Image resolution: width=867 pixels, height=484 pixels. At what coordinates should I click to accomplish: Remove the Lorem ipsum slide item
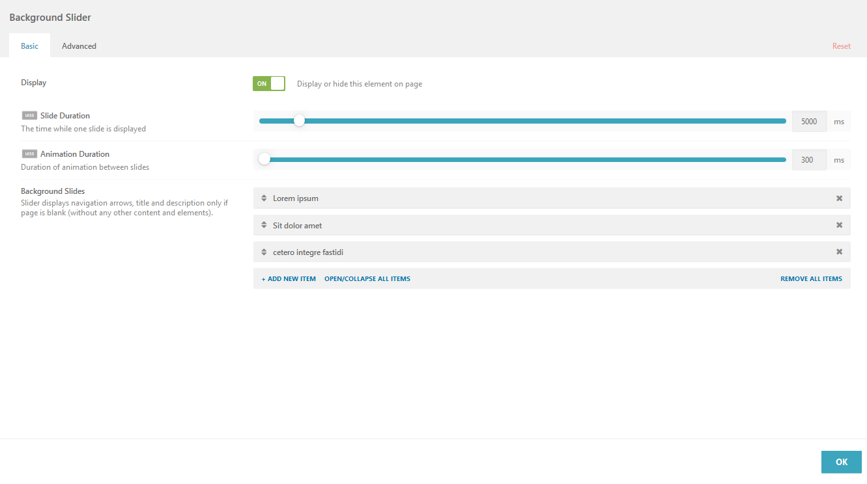[839, 198]
